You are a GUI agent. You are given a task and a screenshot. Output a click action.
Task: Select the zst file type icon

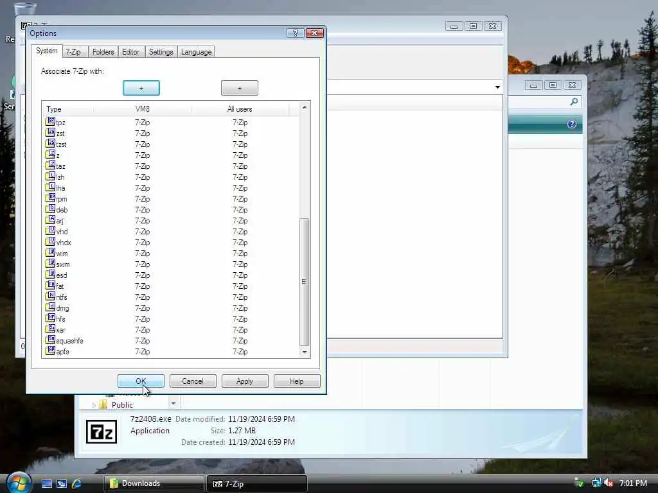(50, 132)
